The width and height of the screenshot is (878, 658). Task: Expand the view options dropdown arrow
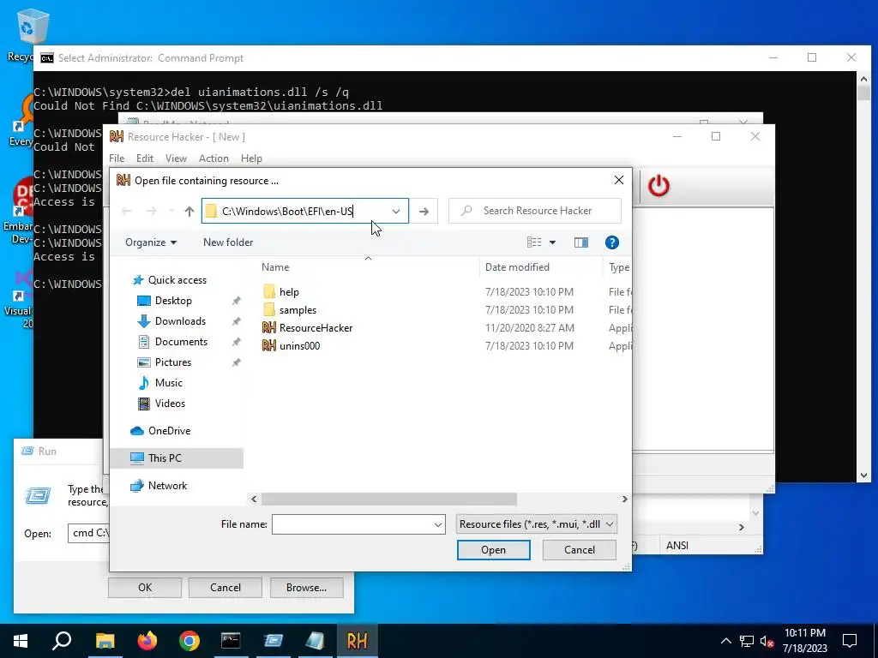[x=553, y=242]
